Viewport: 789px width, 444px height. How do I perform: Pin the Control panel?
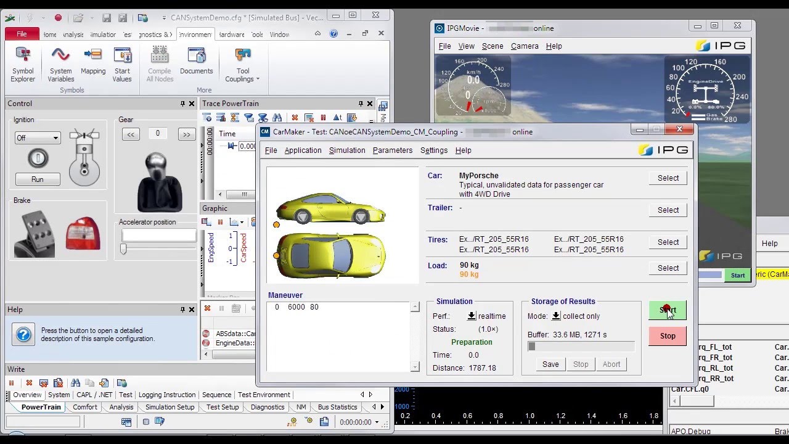tap(182, 104)
